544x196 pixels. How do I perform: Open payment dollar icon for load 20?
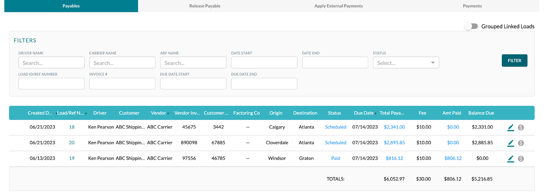[x=521, y=143]
